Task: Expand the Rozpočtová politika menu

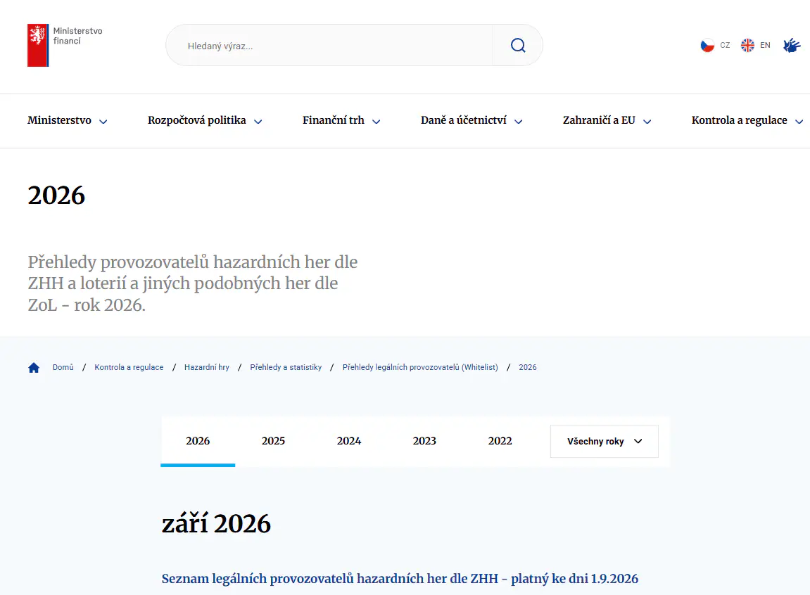Action: 205,120
